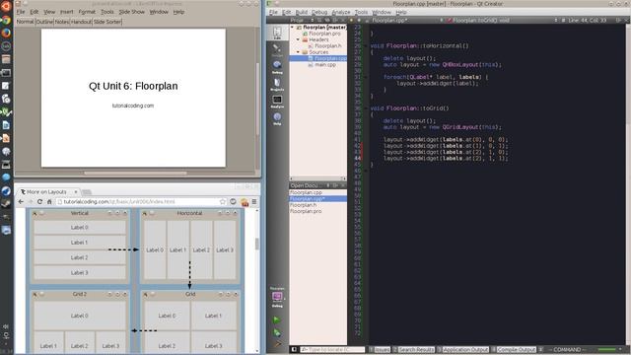This screenshot has height=355, width=631.
Task: Click green build progress bar in status bar
Action: point(607,349)
